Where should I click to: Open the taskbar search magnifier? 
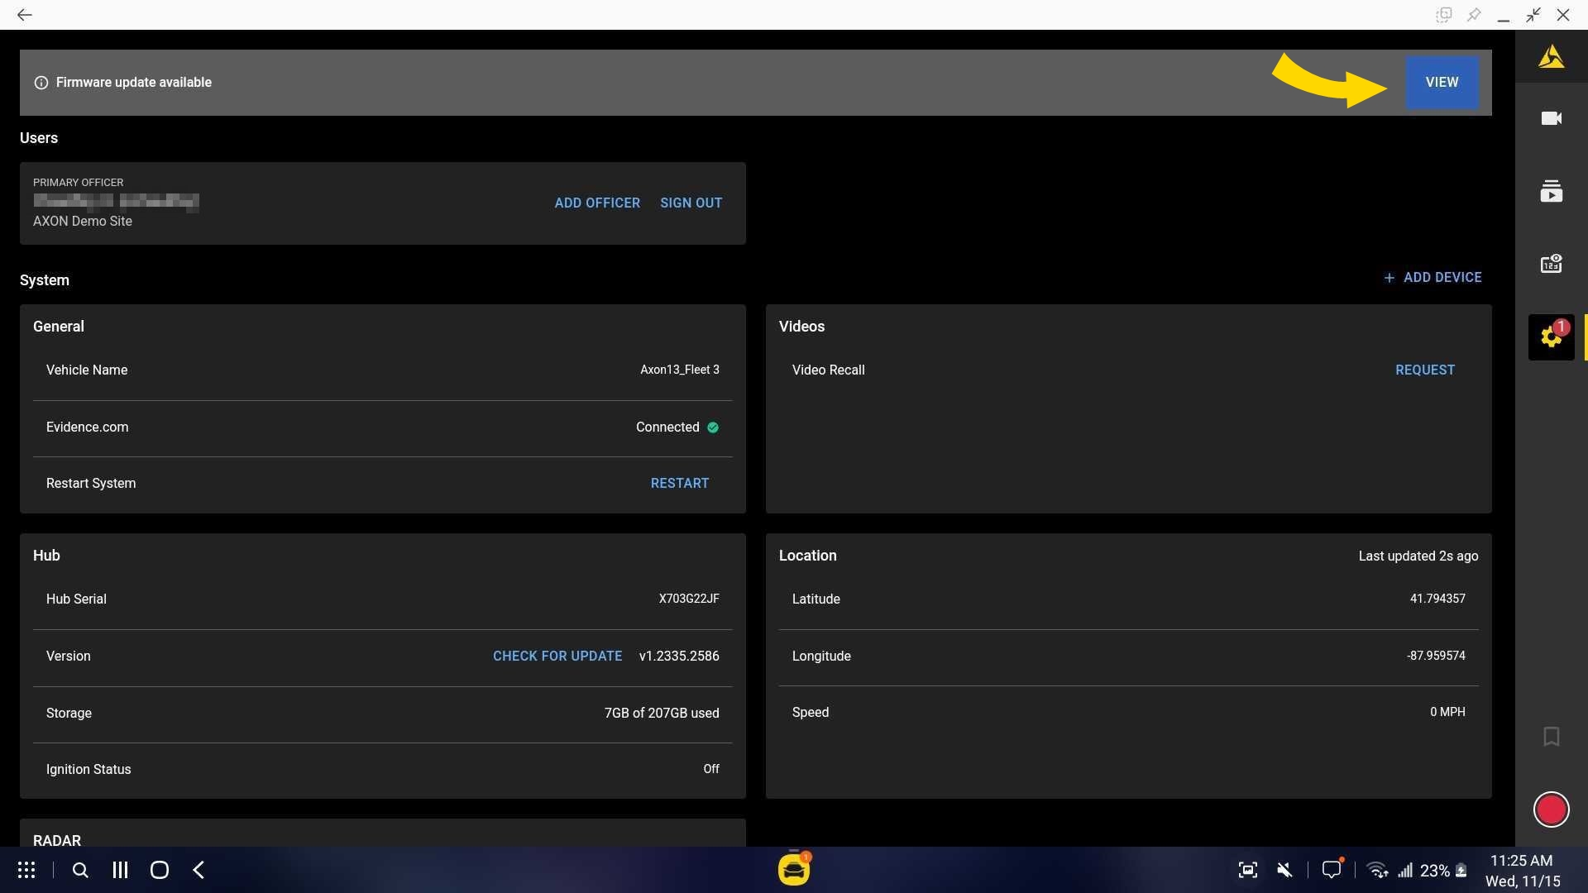coord(80,870)
